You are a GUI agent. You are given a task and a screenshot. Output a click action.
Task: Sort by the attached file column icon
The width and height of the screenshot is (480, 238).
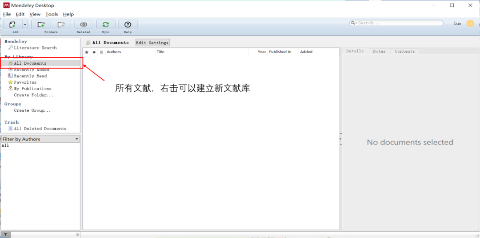coord(101,52)
